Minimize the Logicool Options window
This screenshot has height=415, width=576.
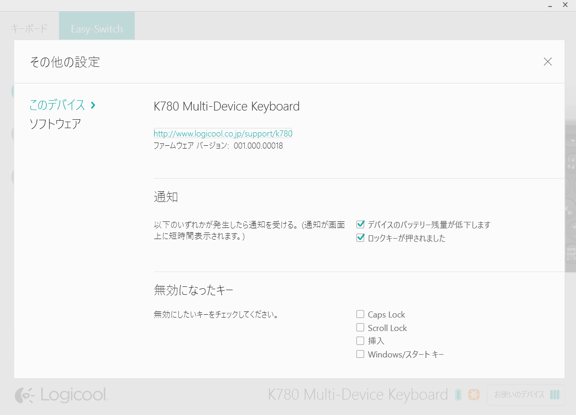[x=550, y=5]
